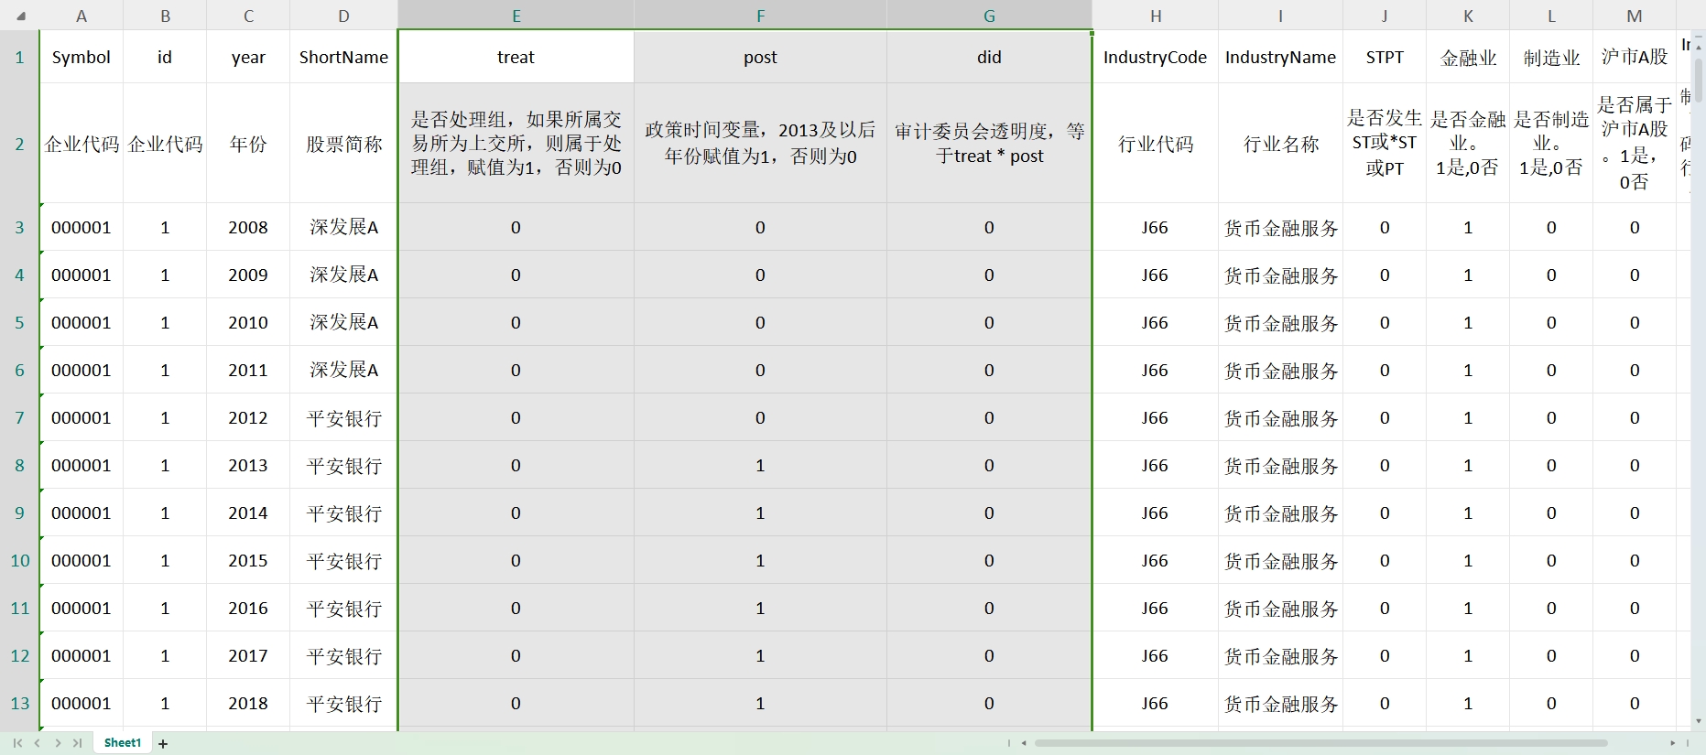Click the "行业名称" description cell

tap(1280, 143)
